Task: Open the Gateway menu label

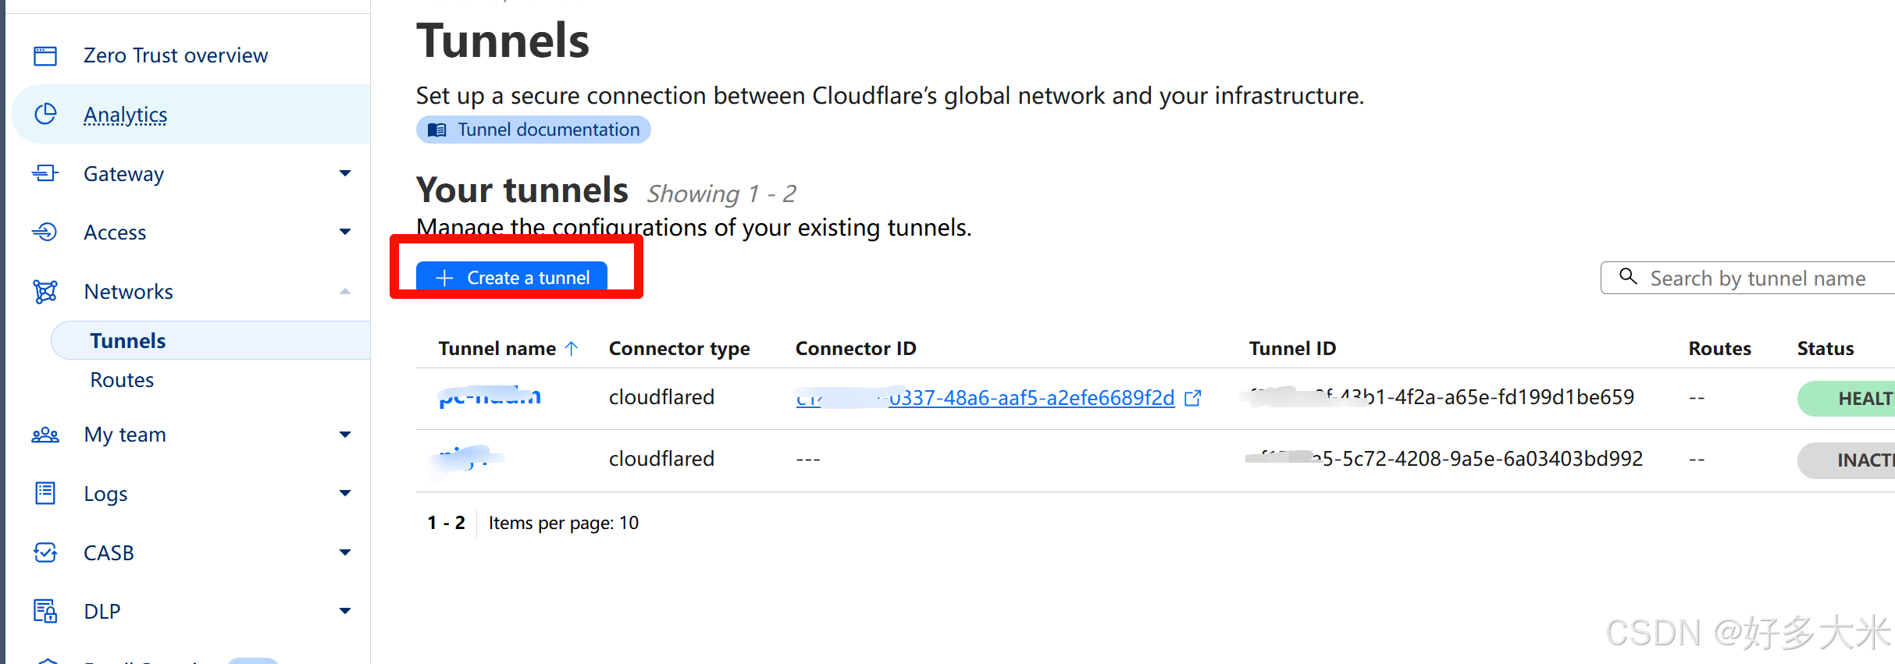Action: tap(124, 174)
